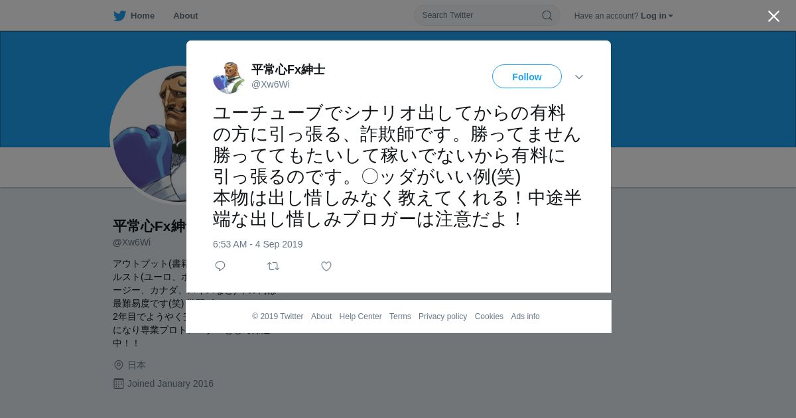796x418 pixels.
Task: Click the tweet timestamp 6:53 AM - 4 Sep 2019
Action: click(x=257, y=244)
